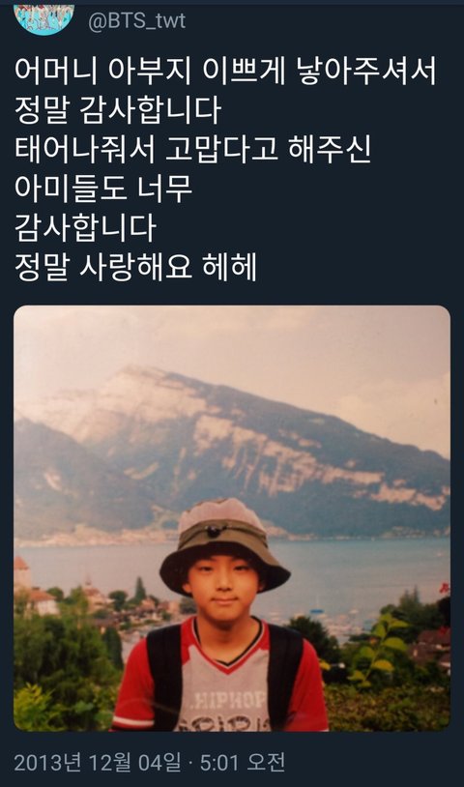Click the 5:01 오전 time stamp
This screenshot has width=464, height=787.
coord(243,762)
